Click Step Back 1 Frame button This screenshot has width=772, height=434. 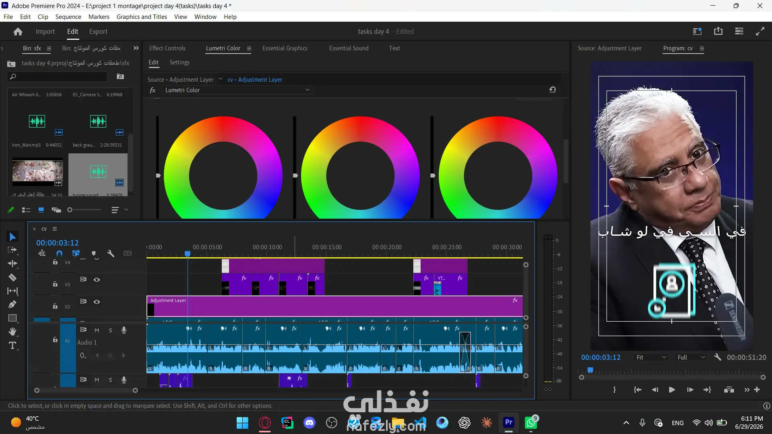pos(655,390)
